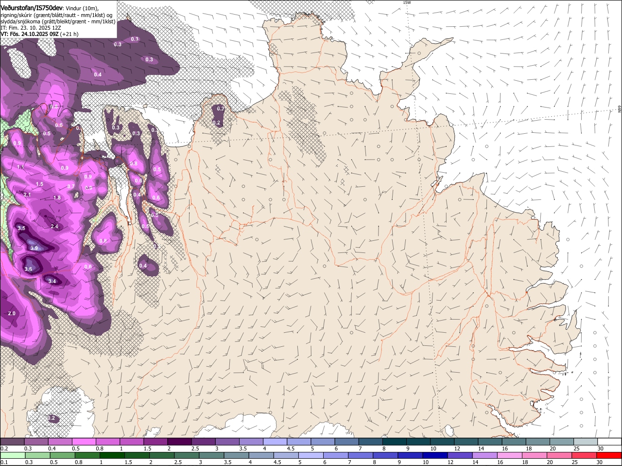Pick the upper legend swatch between 0.2 and 0.3

pos(12,442)
